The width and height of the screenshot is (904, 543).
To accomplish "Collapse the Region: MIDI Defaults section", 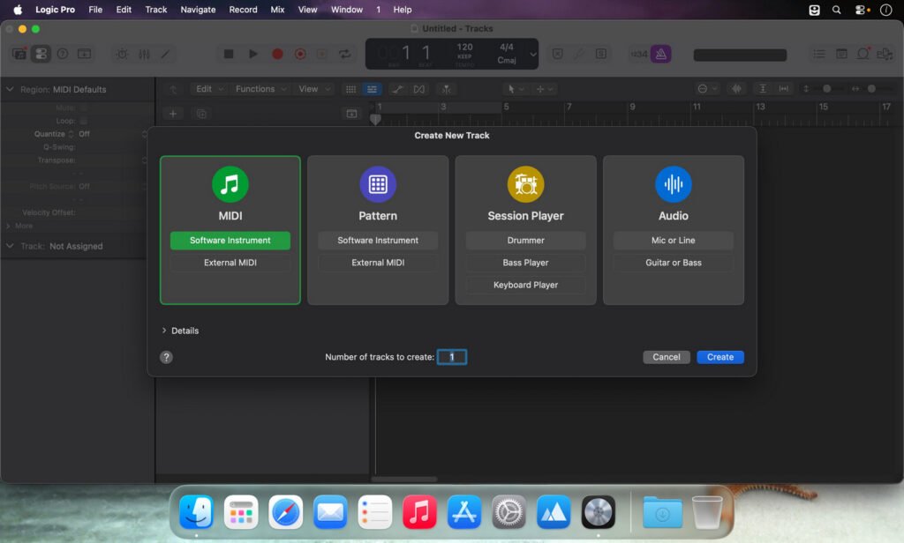I will tap(10, 89).
